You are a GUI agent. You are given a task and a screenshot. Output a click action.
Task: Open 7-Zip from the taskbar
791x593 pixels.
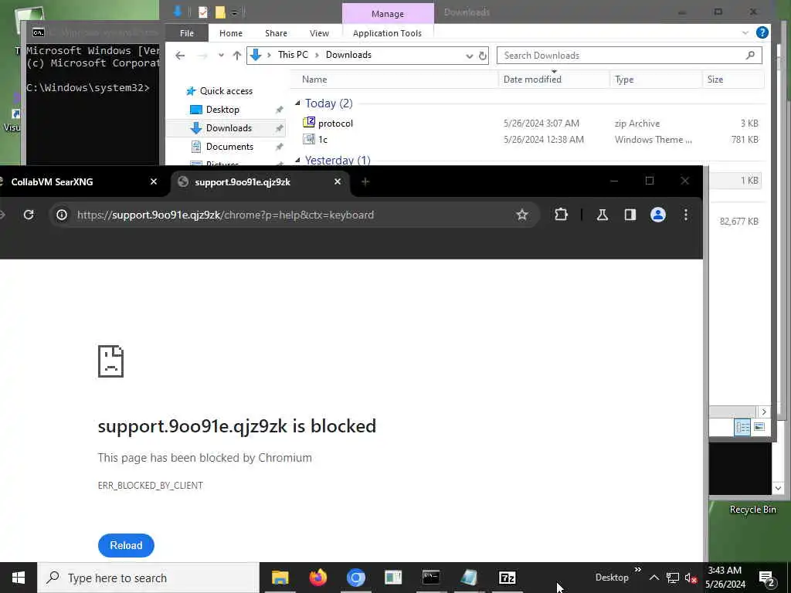coord(507,578)
